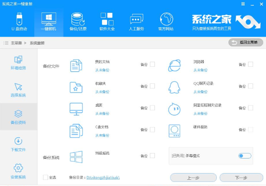Open 官方网站 globe icon

(166, 19)
